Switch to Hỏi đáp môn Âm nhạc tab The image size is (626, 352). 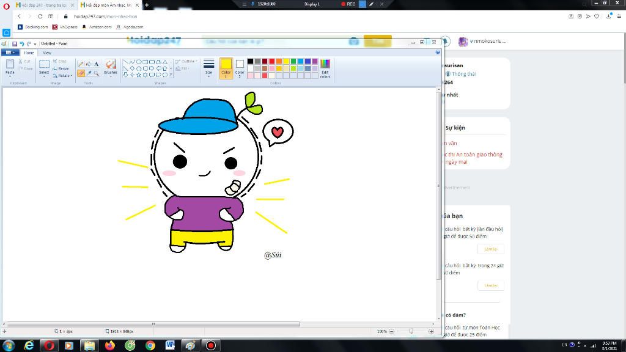(109, 5)
